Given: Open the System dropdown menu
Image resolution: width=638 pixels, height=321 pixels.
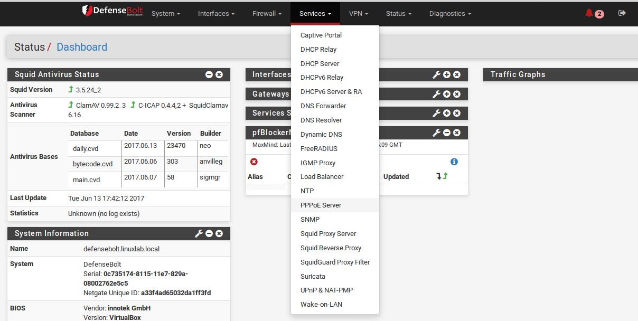Looking at the screenshot, I should 166,13.
